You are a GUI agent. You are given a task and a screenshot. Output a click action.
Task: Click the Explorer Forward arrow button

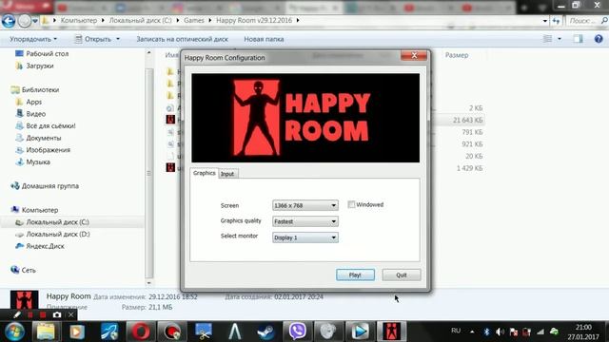pos(25,21)
